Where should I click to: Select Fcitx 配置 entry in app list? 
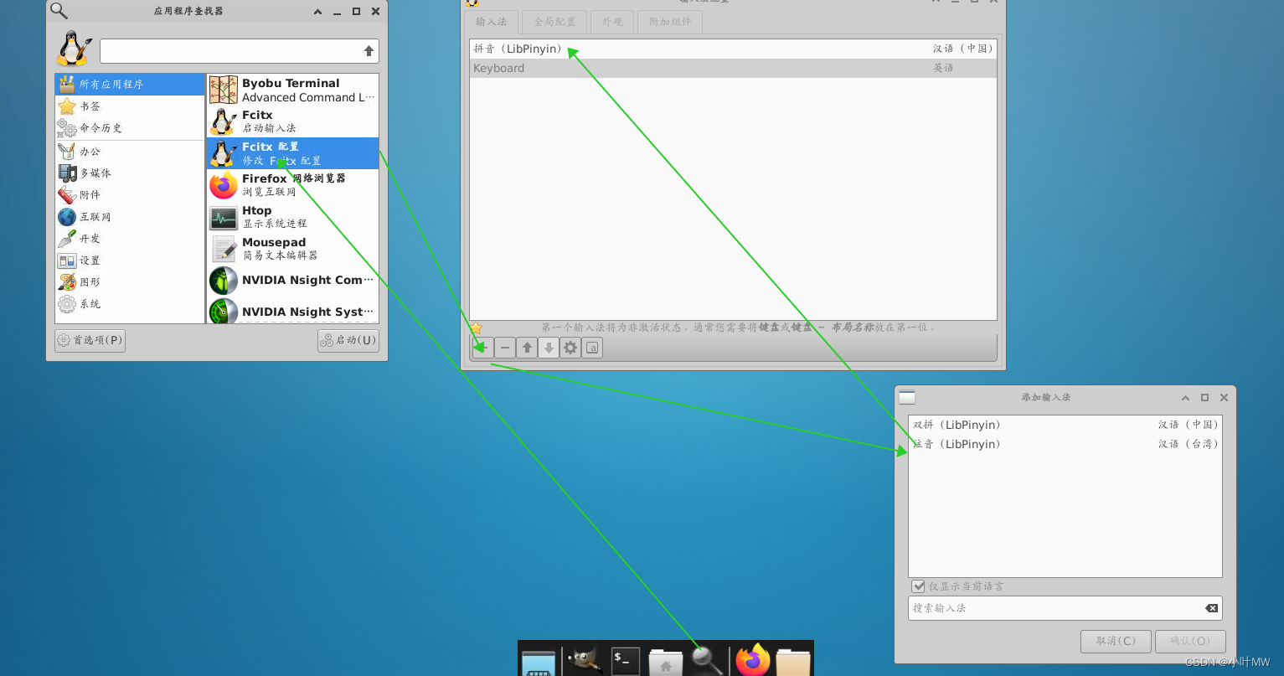point(292,153)
